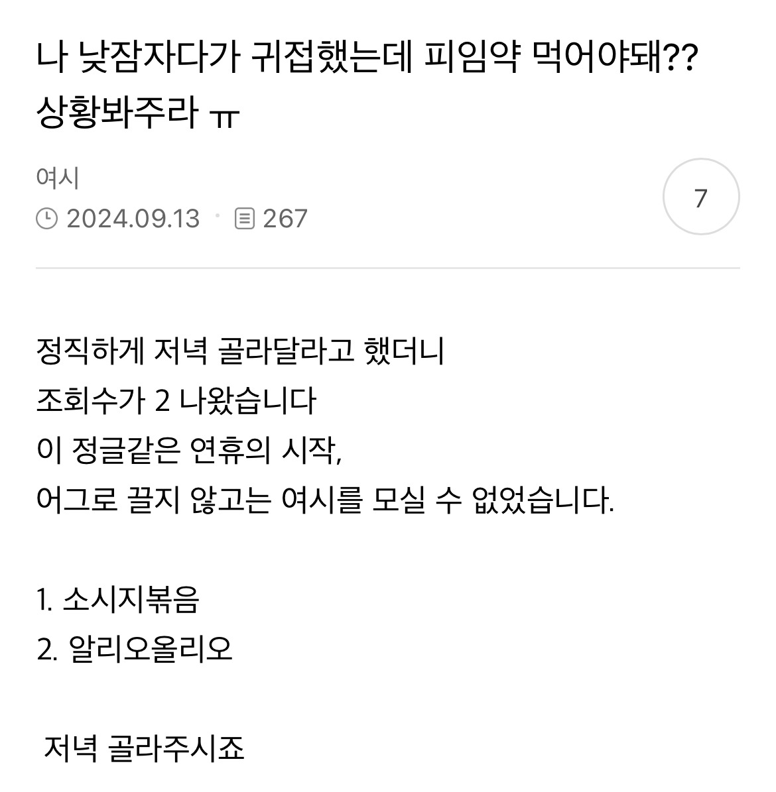Click the post date 2024.09.13

[x=133, y=219]
